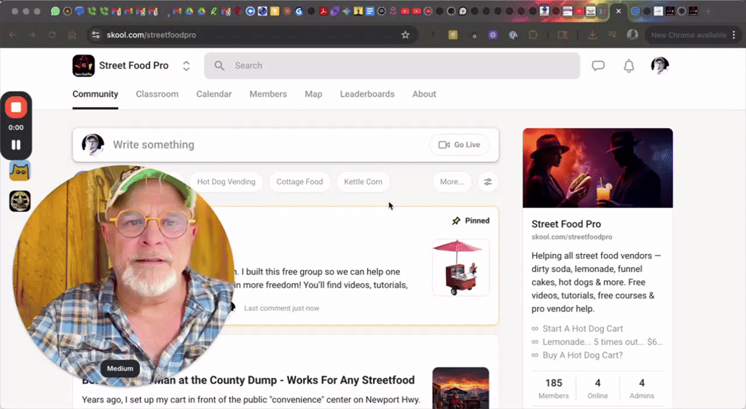Filter posts by Cottage Food
The height and width of the screenshot is (409, 746).
tap(299, 182)
